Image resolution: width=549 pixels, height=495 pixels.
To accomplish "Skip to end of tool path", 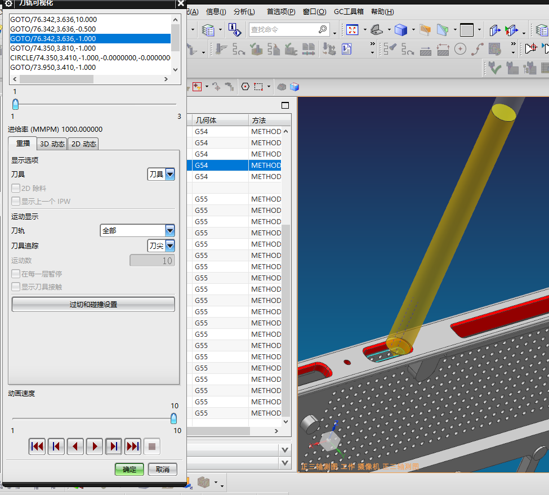I will (133, 447).
